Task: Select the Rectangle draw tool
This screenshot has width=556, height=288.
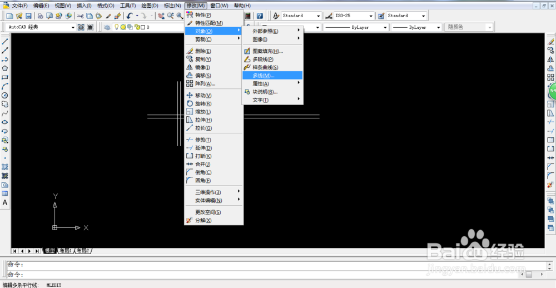Action: 5,77
